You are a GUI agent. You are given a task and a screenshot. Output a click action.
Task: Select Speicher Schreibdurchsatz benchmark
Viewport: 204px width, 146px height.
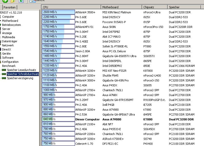coord(23,74)
